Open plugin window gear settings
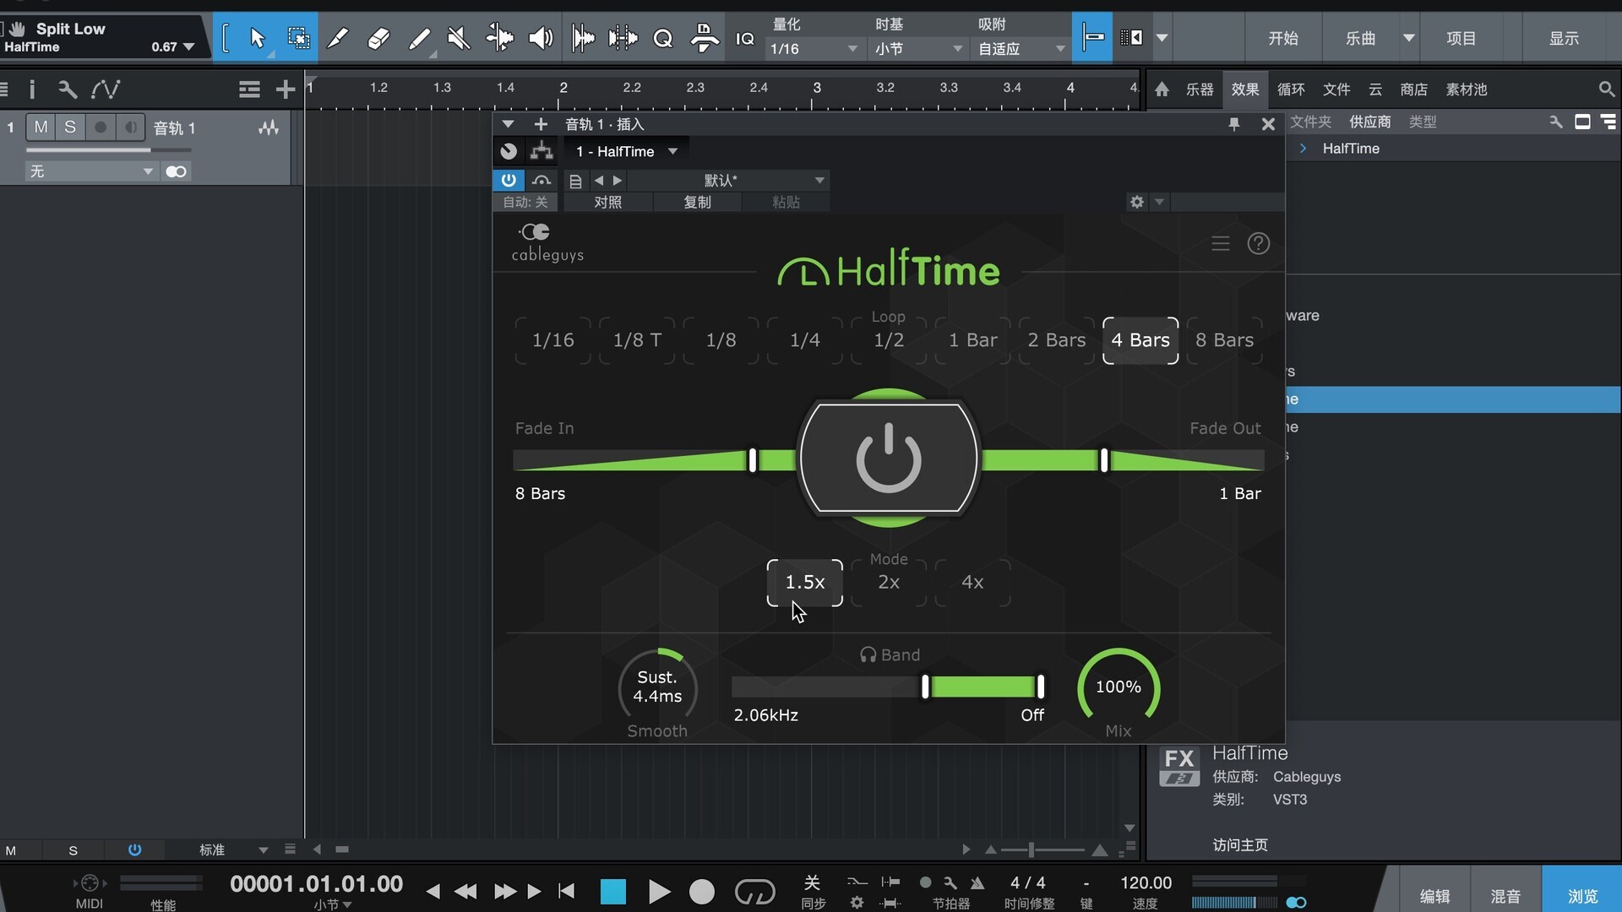Image resolution: width=1622 pixels, height=912 pixels. [x=1137, y=202]
